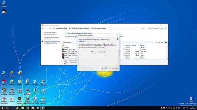Open the Skype desktop shortcut
This screenshot has width=197, height=110.
pos(4,73)
